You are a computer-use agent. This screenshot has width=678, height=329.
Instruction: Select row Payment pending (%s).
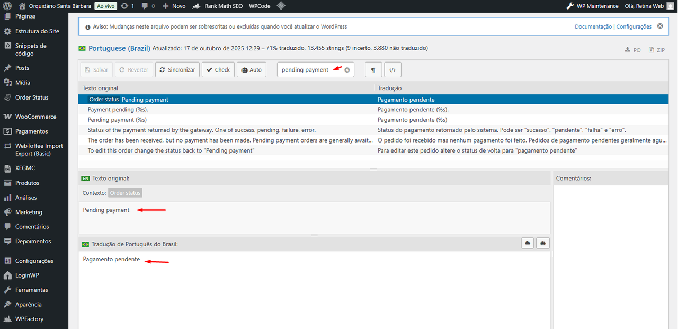[x=373, y=110]
